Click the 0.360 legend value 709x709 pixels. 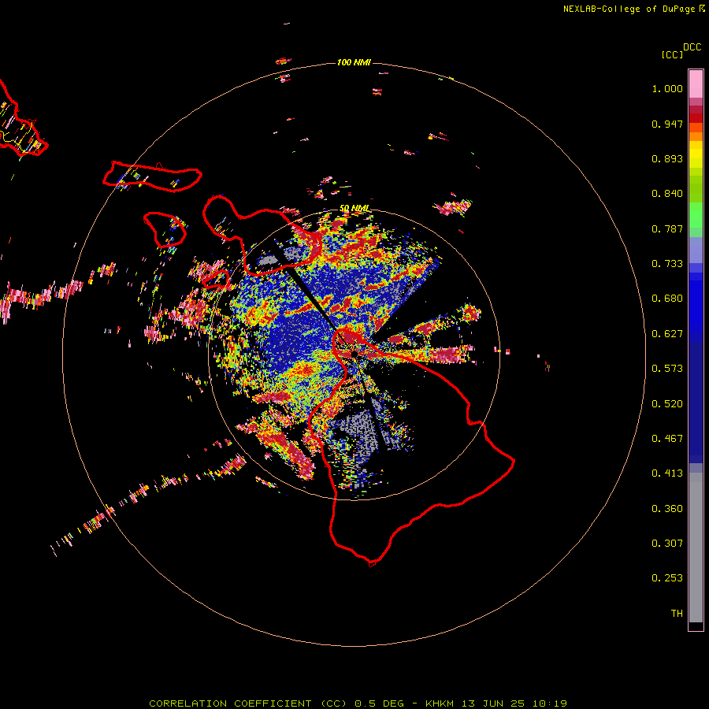(x=667, y=509)
